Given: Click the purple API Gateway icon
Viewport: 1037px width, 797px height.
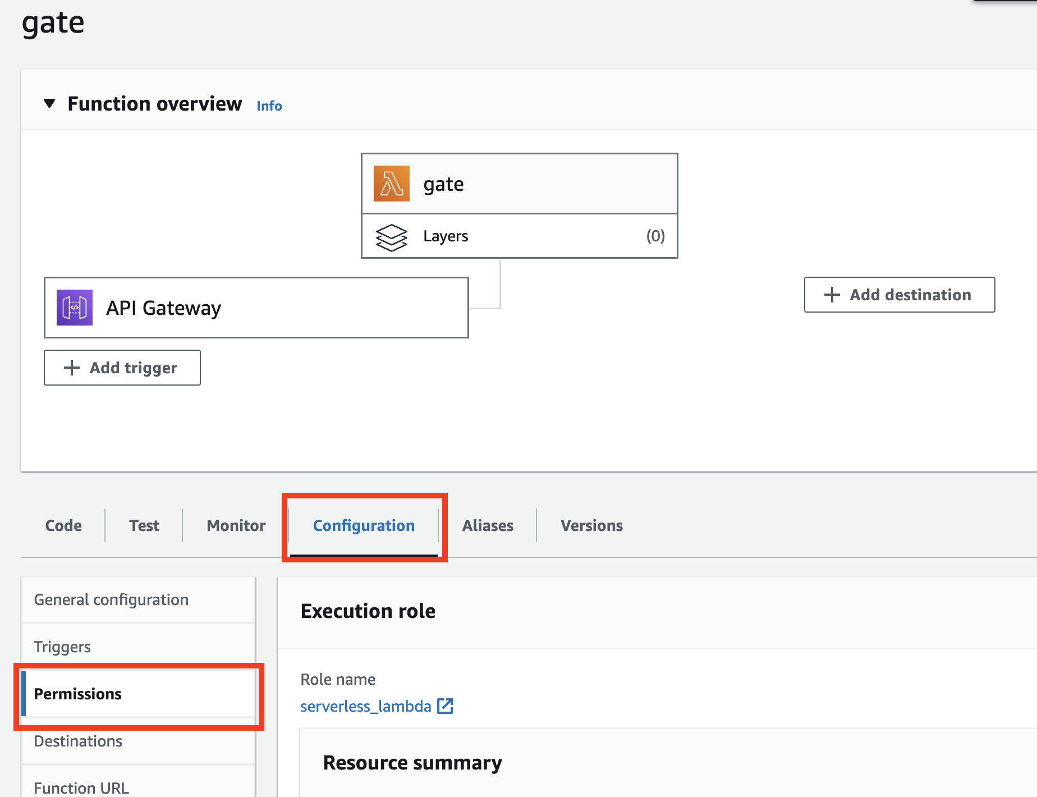Looking at the screenshot, I should (75, 308).
